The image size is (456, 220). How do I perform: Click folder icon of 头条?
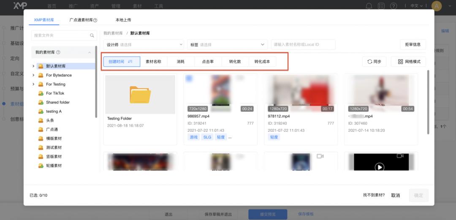[41, 120]
